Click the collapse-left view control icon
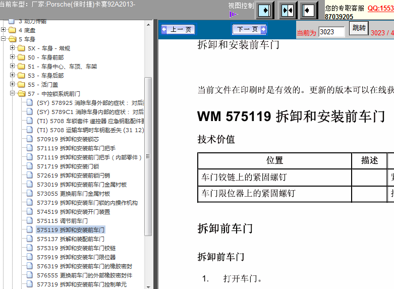 pyautogui.click(x=309, y=11)
